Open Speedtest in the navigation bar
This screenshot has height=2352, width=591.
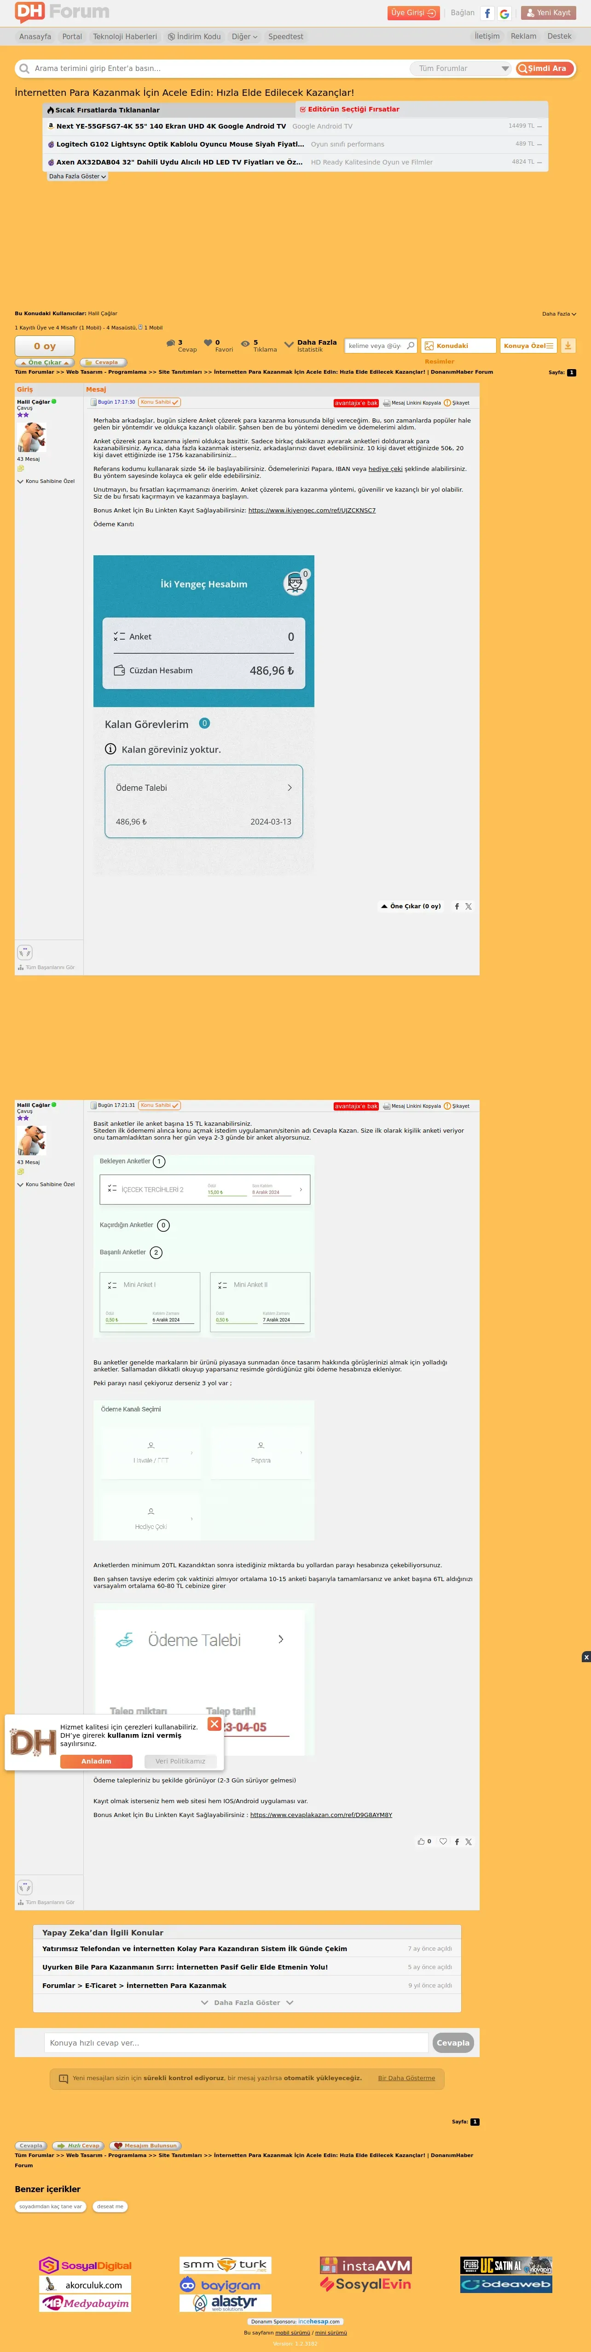point(285,36)
